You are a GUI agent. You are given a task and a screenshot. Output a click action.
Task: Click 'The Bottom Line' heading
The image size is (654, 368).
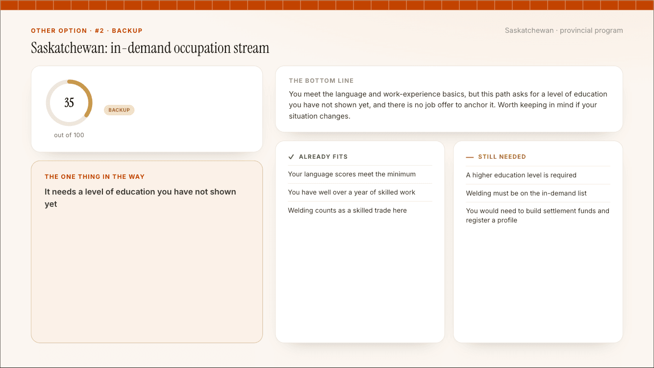point(321,81)
